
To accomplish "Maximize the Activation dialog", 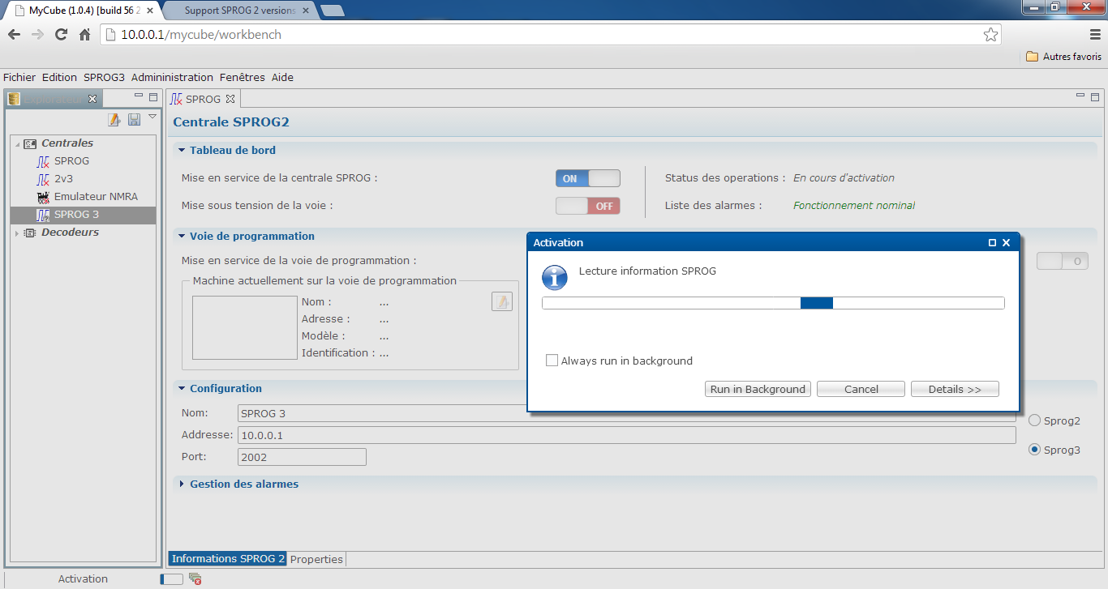I will point(992,242).
